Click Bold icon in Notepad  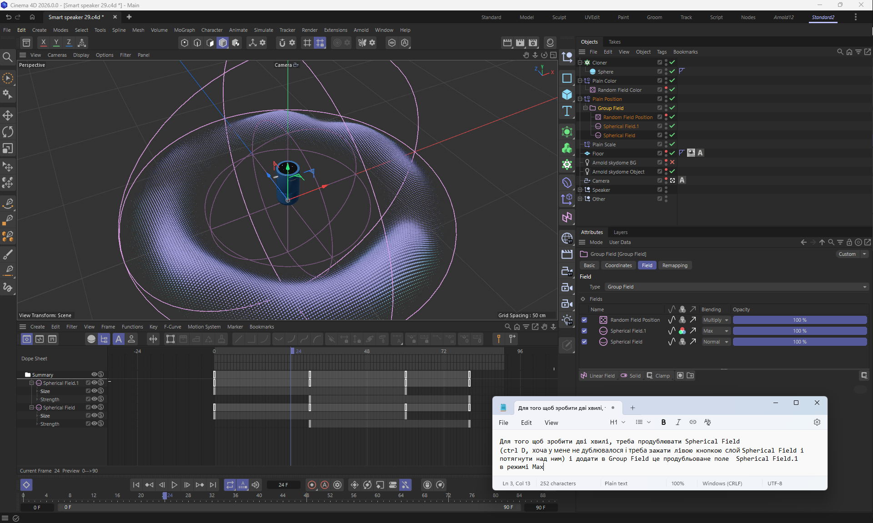click(663, 422)
